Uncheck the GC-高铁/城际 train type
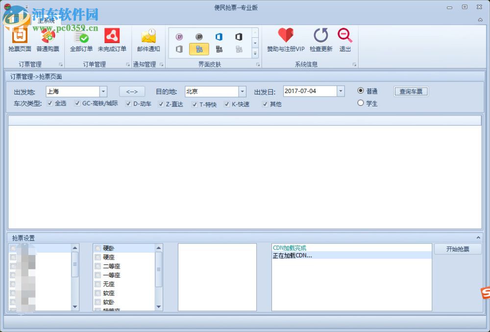 (x=78, y=103)
